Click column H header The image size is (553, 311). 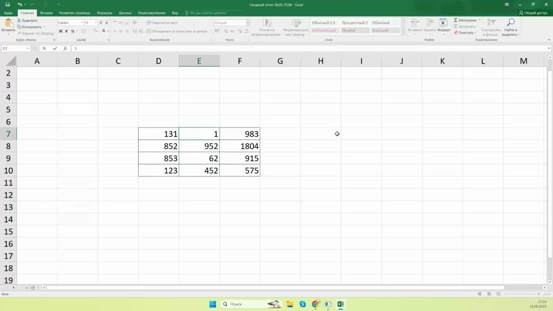[x=321, y=61]
